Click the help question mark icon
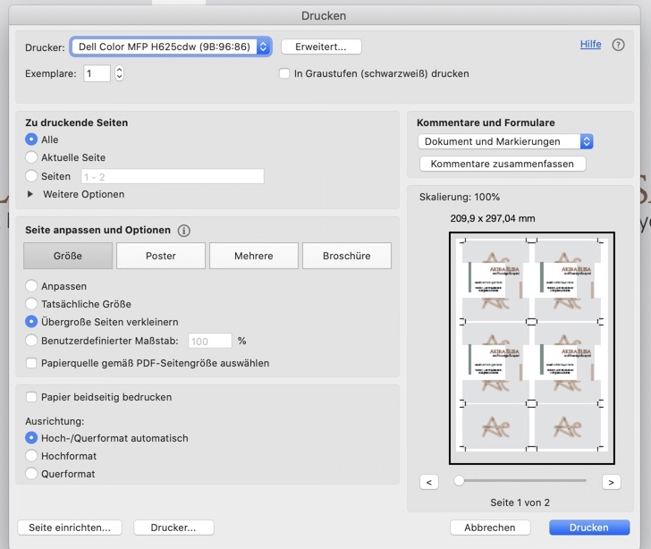651x549 pixels. (618, 45)
